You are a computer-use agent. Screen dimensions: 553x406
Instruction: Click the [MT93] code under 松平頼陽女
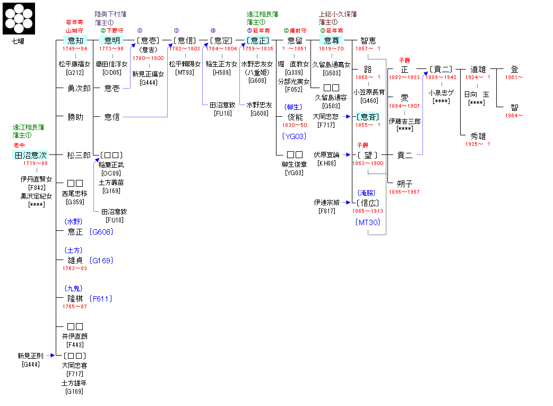pyautogui.click(x=184, y=72)
